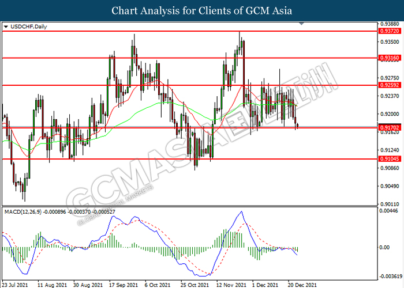Viewport: 404px width, 288px height.
Task: Click the 0.90490 price scale value
Action: coord(390,186)
